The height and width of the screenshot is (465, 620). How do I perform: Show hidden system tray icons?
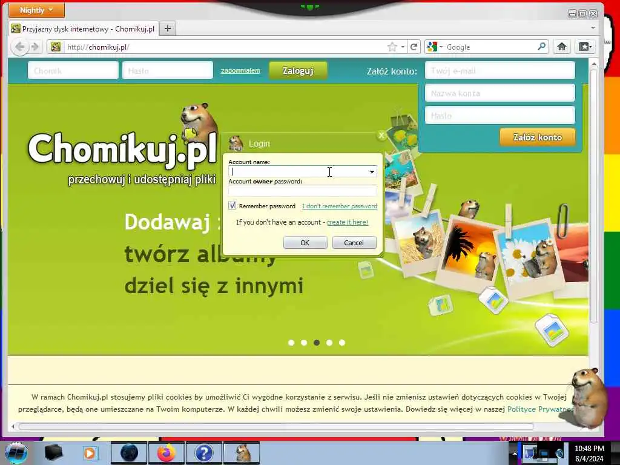(515, 453)
